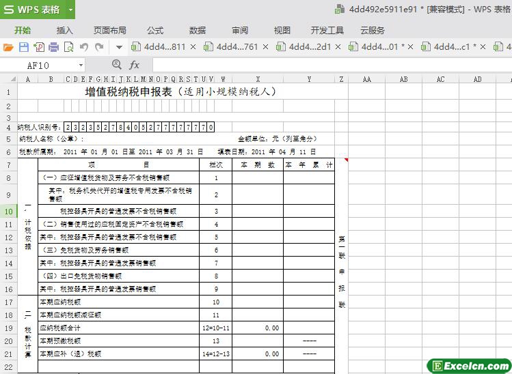Open the 公式 ribbon tab

tap(155, 30)
